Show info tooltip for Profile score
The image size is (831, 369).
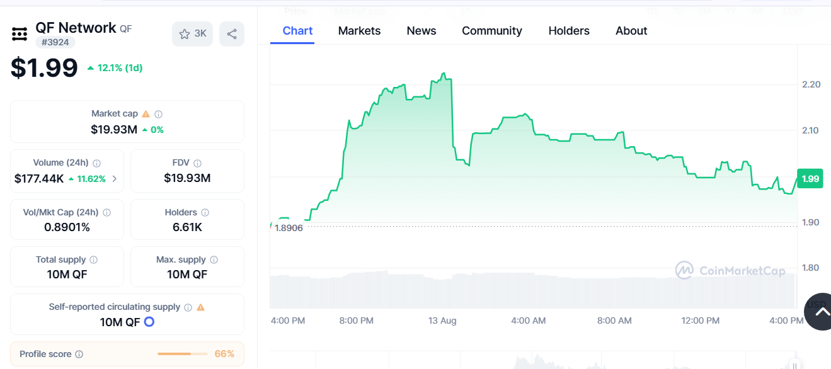[79, 355]
